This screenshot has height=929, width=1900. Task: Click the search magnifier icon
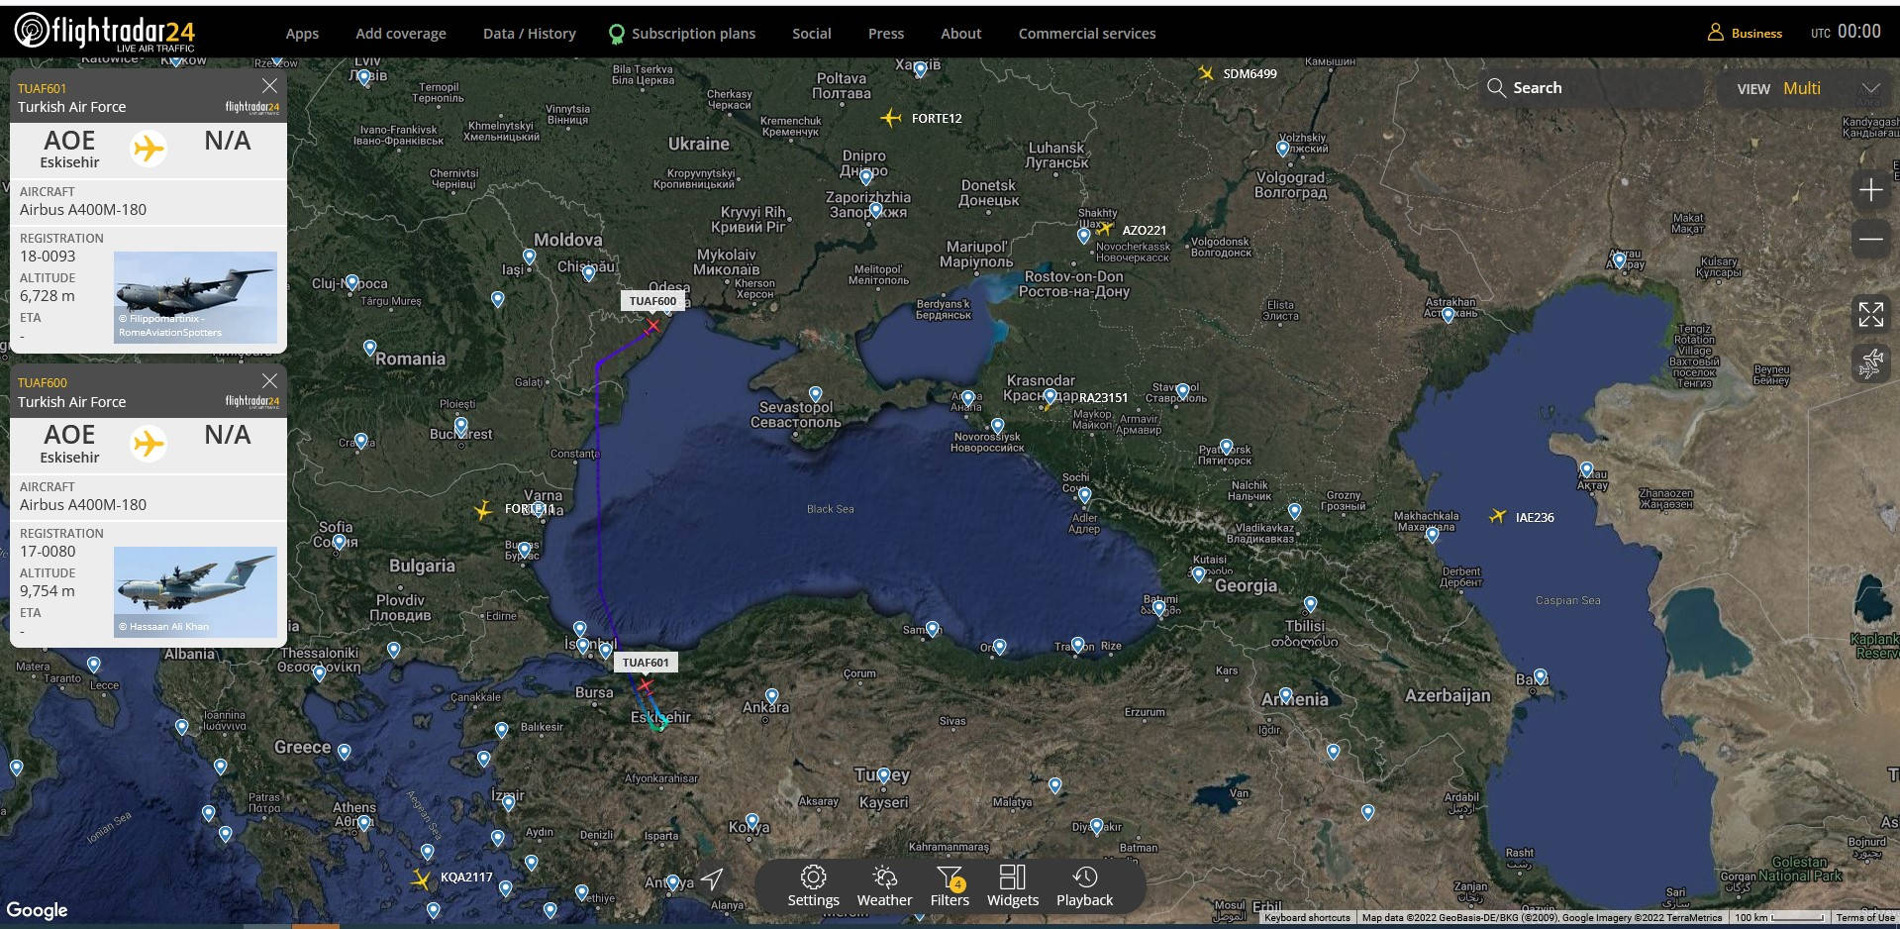[1496, 87]
